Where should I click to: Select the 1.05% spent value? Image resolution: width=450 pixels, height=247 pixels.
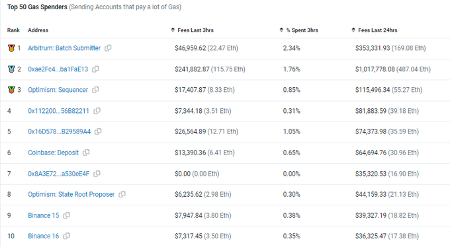pos(292,131)
